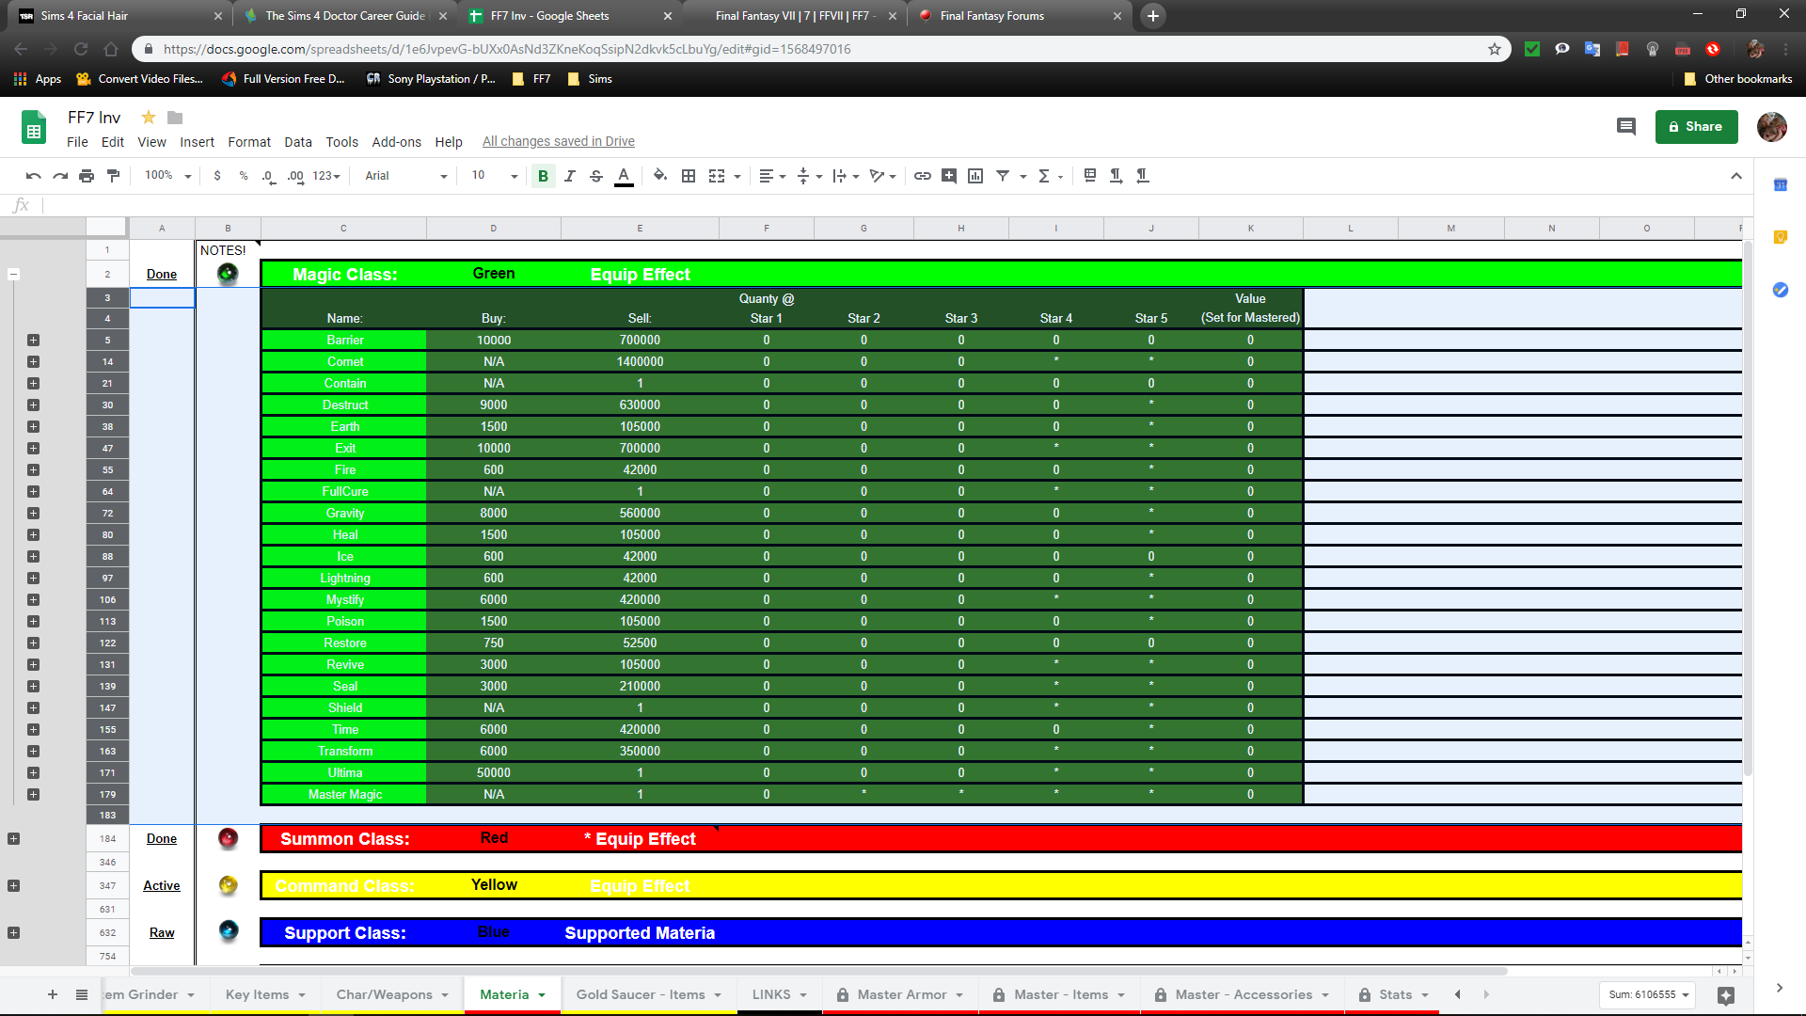The height and width of the screenshot is (1016, 1806).
Task: Expand the Barrier row group
Action: click(33, 340)
